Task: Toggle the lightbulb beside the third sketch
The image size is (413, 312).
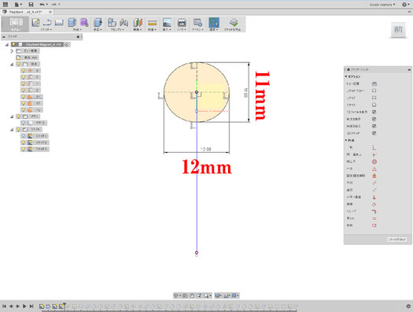Action: pos(24,149)
